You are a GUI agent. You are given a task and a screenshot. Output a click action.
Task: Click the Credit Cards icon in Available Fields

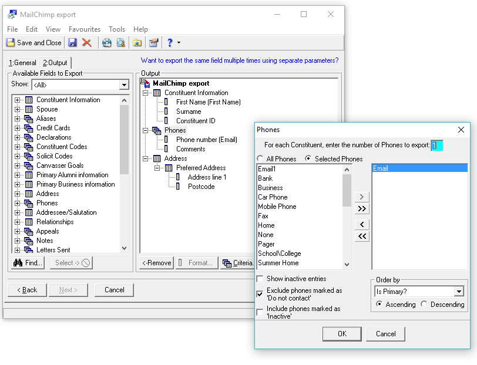tap(29, 129)
